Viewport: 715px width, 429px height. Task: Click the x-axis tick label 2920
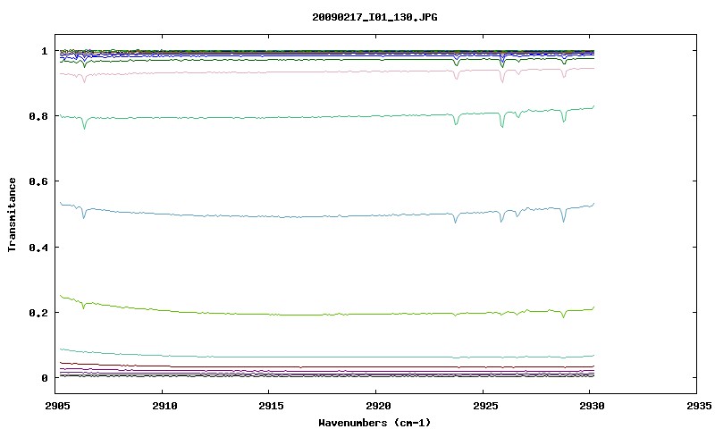click(x=378, y=406)
